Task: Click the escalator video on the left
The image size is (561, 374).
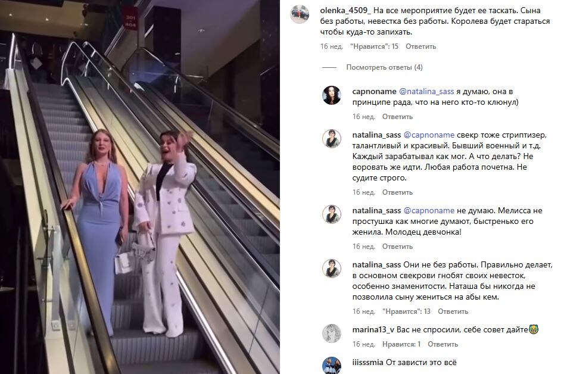Action: coord(140,187)
